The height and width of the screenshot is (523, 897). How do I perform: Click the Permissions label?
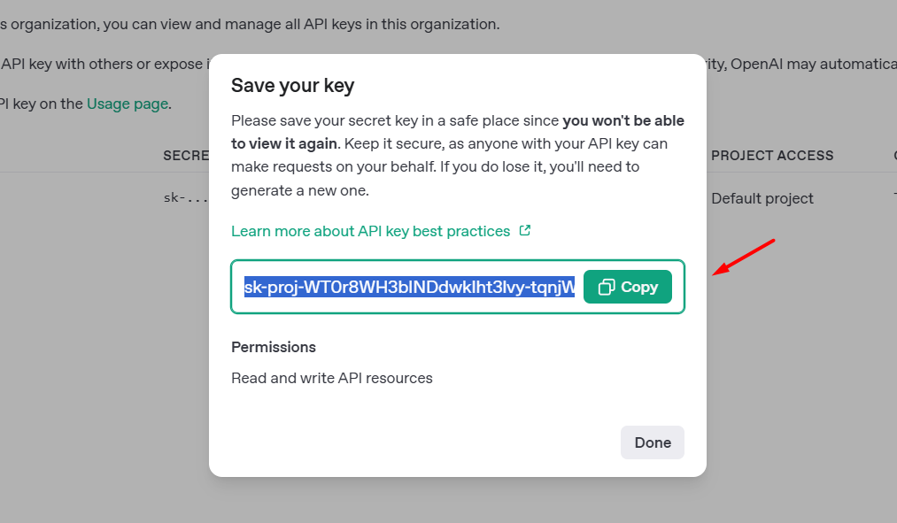pyautogui.click(x=274, y=347)
